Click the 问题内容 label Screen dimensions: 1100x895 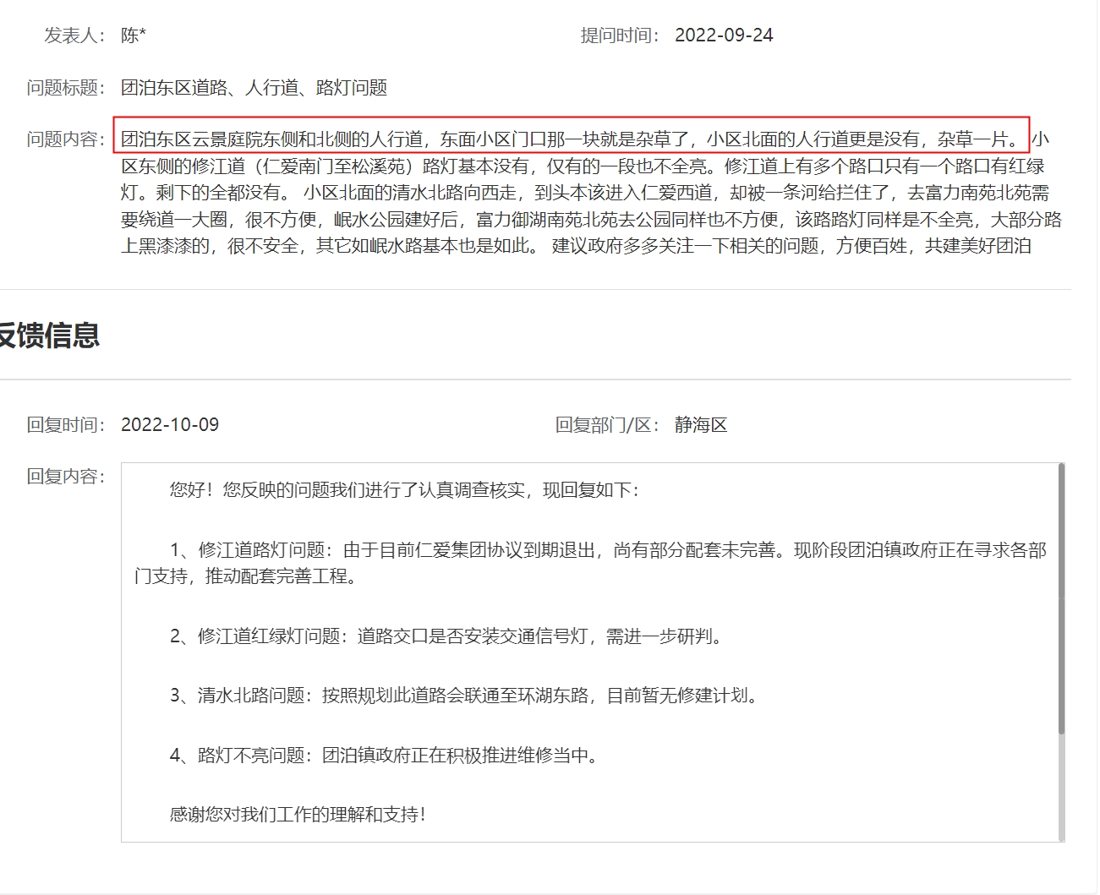point(66,139)
